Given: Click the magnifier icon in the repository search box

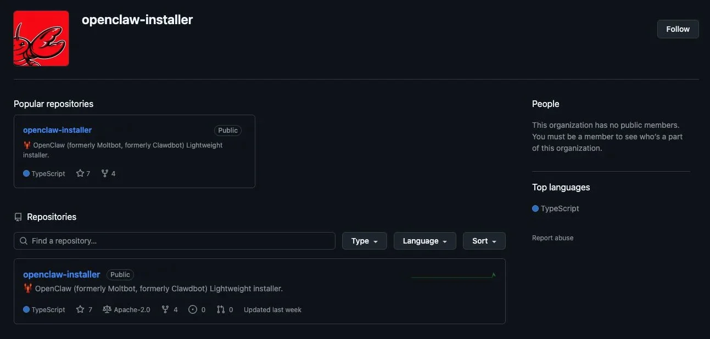Looking at the screenshot, I should (x=23, y=240).
